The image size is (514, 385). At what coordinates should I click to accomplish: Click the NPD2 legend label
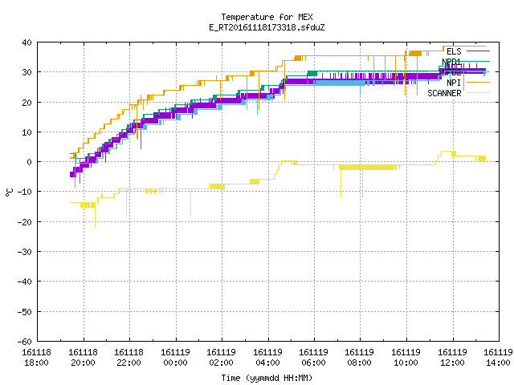coord(451,72)
